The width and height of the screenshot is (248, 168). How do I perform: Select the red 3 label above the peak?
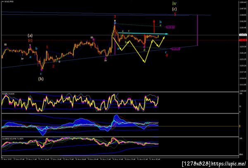tap(115, 17)
